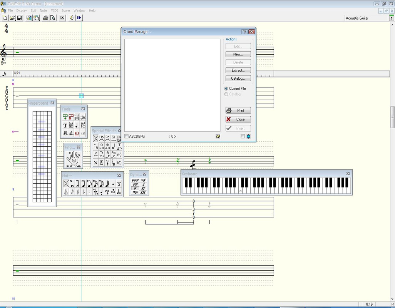Image resolution: width=395 pixels, height=308 pixels.
Task: Check the ABCDEFG checkbox in Chord Manager
Action: [x=126, y=136]
